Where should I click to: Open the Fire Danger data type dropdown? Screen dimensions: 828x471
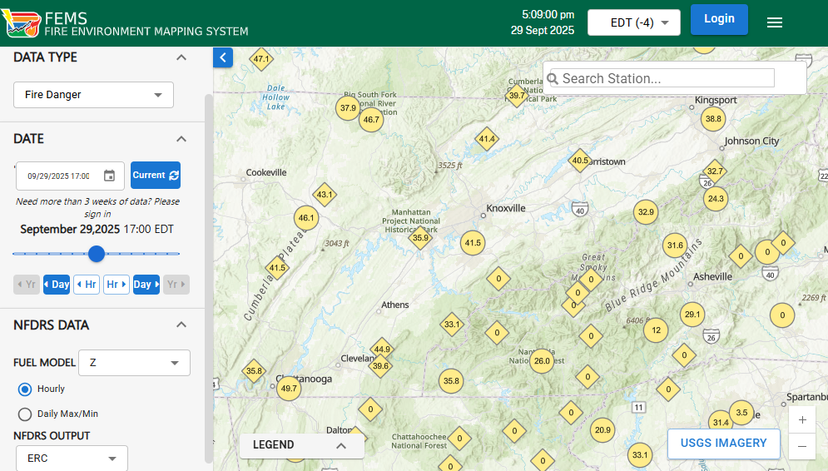click(x=93, y=95)
